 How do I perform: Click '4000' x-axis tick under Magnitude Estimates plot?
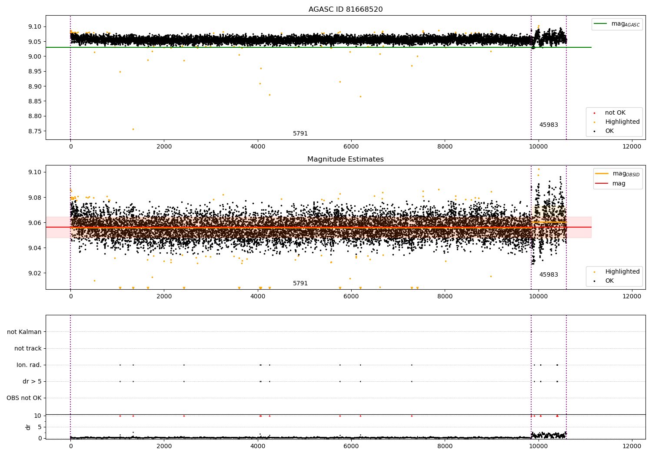pyautogui.click(x=258, y=297)
